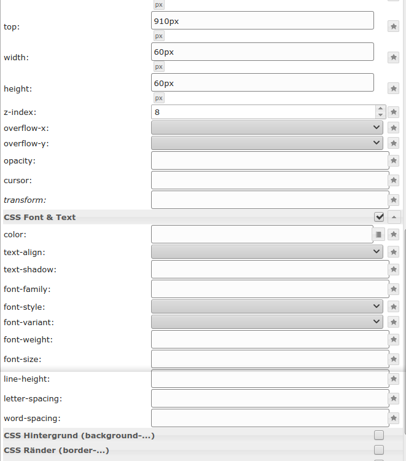Click the star icon next to top
Image resolution: width=406 pixels, height=461 pixels.
394,26
